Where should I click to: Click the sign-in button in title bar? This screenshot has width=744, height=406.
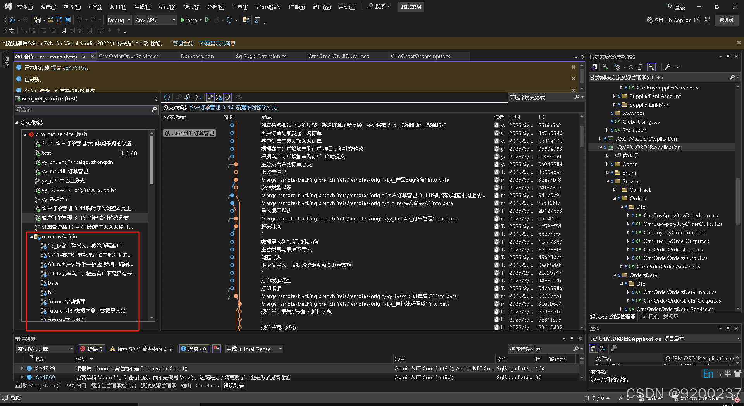point(676,7)
